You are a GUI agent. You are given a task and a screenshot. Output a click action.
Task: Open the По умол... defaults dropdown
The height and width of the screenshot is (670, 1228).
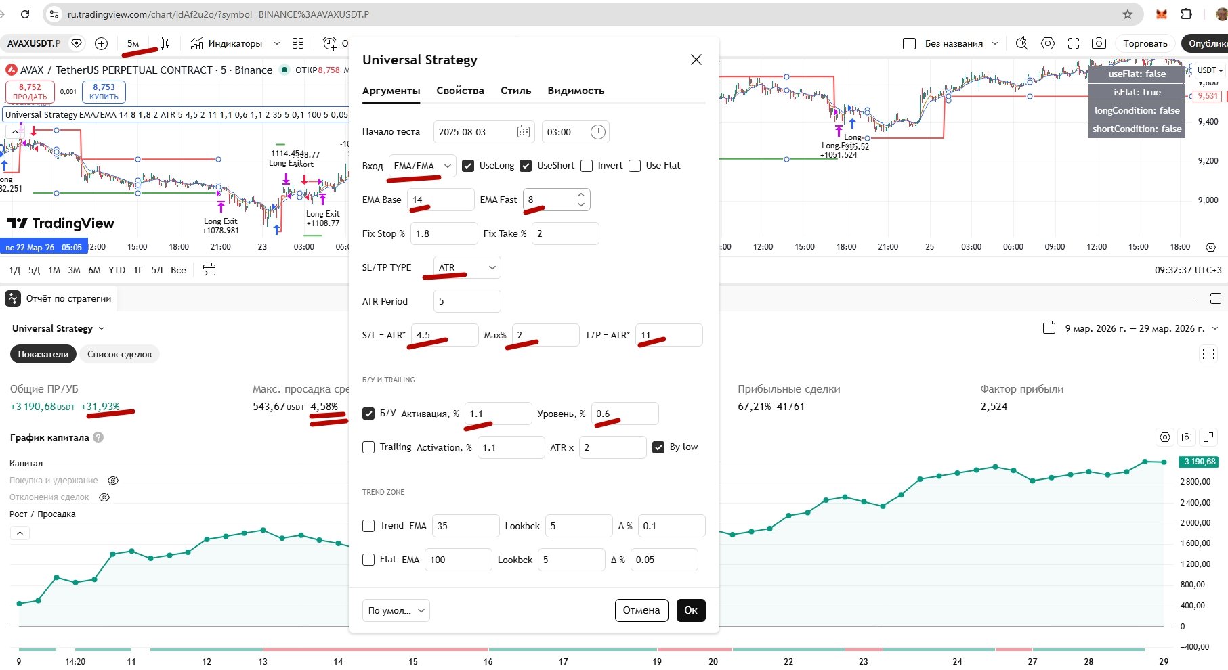coord(396,610)
